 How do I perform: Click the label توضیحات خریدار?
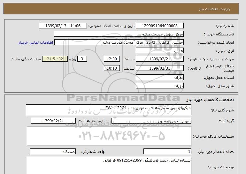[221, 167]
